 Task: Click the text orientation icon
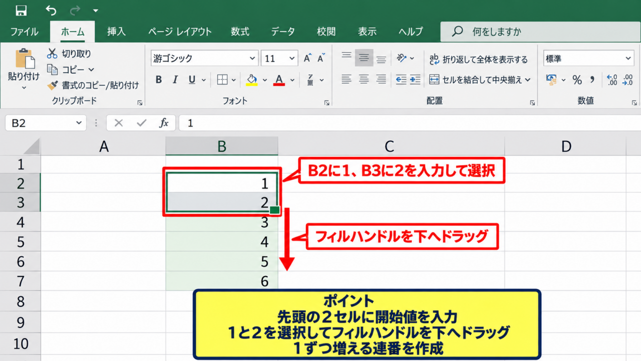402,58
